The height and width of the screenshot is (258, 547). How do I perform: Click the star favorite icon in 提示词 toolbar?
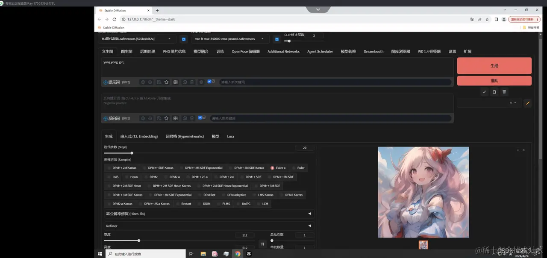pyautogui.click(x=167, y=82)
